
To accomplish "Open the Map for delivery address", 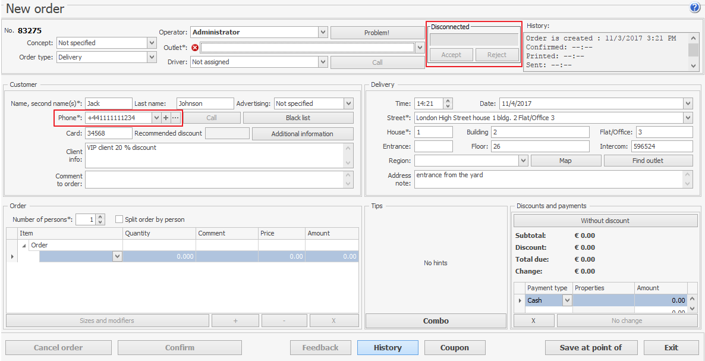I will (x=565, y=161).
